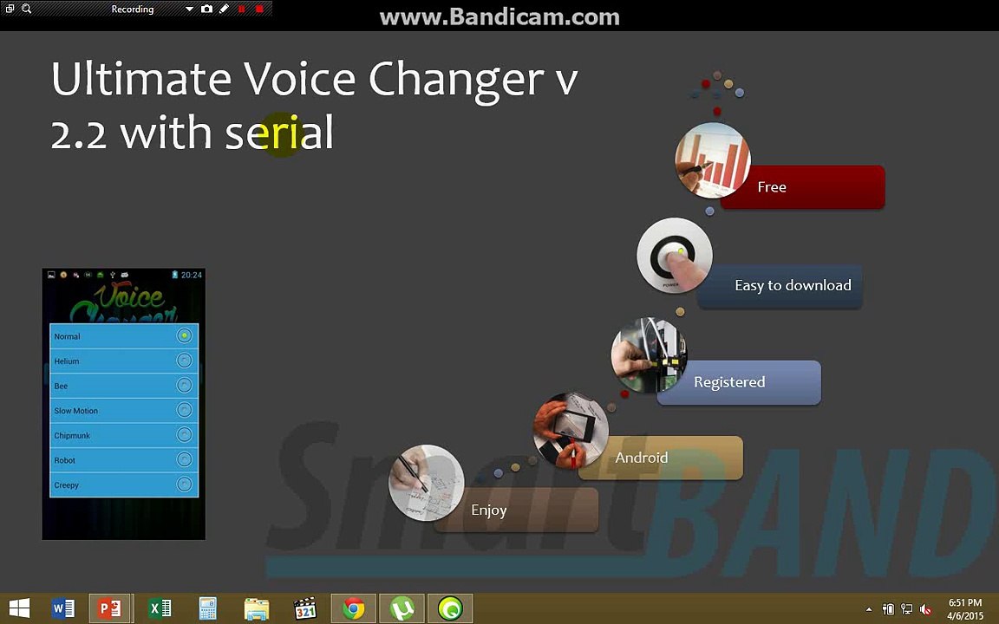Click the Android label box
Image resolution: width=999 pixels, height=624 pixels.
(661, 458)
